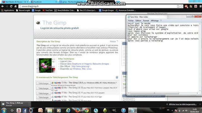Viewport: 202px width, 113px height.
Task: Open Chrome's home page icon
Action: (15, 6)
